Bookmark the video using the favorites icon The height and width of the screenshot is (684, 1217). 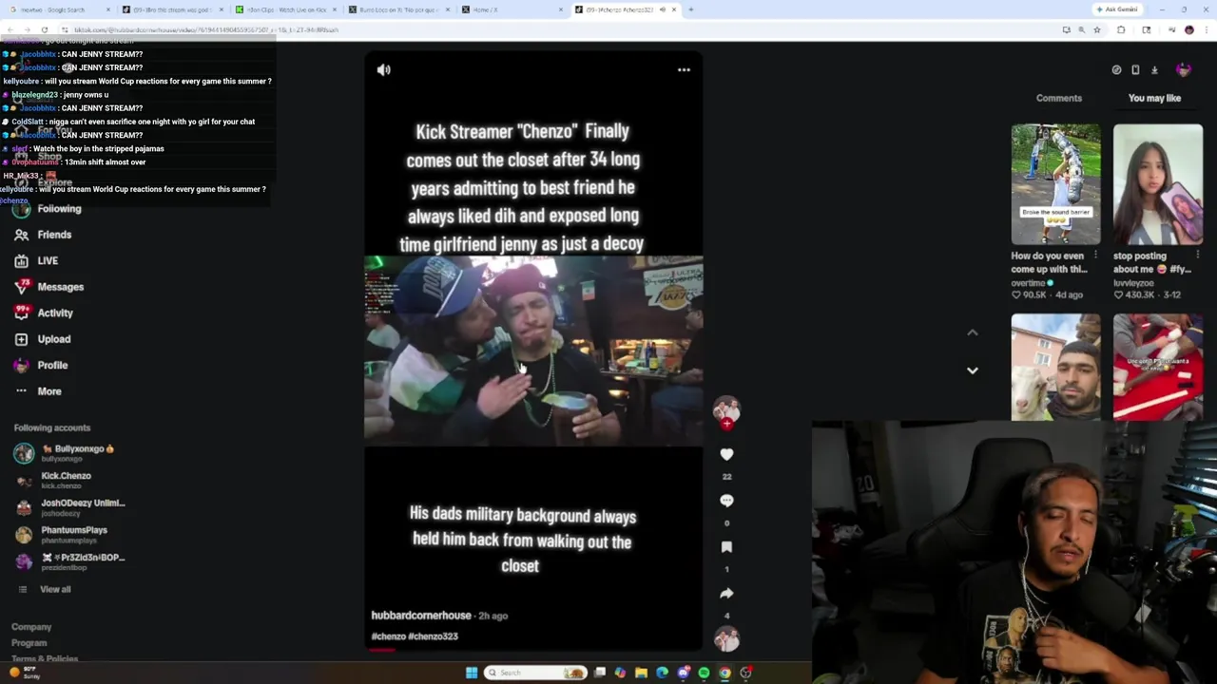[726, 546]
